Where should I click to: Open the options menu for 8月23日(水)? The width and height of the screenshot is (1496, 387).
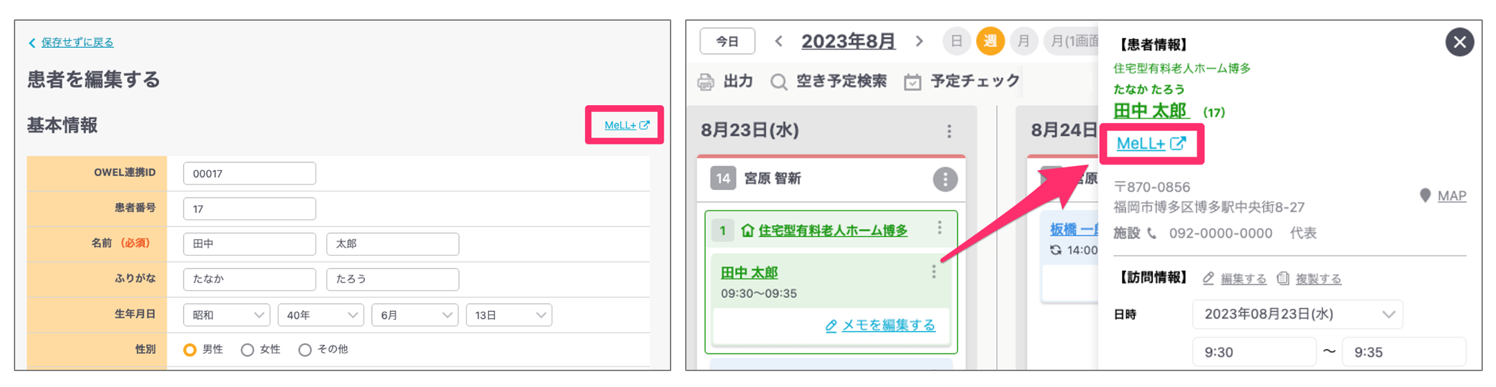(x=949, y=131)
